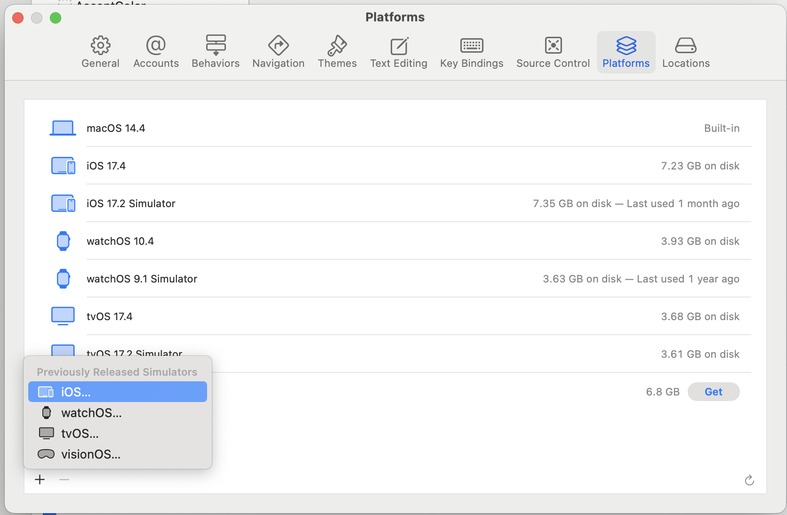Choose watchOS… from the simulators menu
Screen dimensions: 787x515
tap(118, 413)
